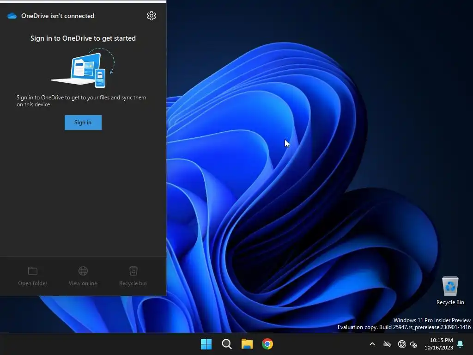Open folder button in OneDrive panel

coord(33,276)
